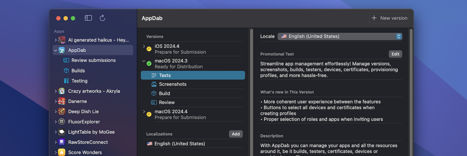Click the New version button
The width and height of the screenshot is (467, 156).
click(389, 18)
